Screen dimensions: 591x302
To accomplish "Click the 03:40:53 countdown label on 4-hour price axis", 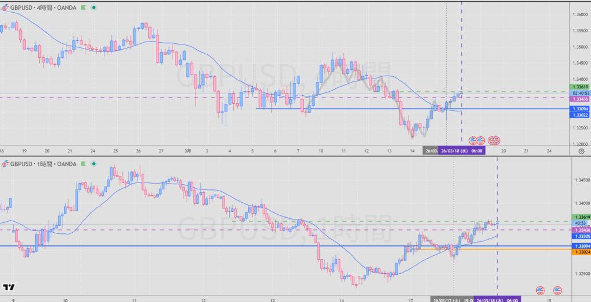I will (579, 93).
